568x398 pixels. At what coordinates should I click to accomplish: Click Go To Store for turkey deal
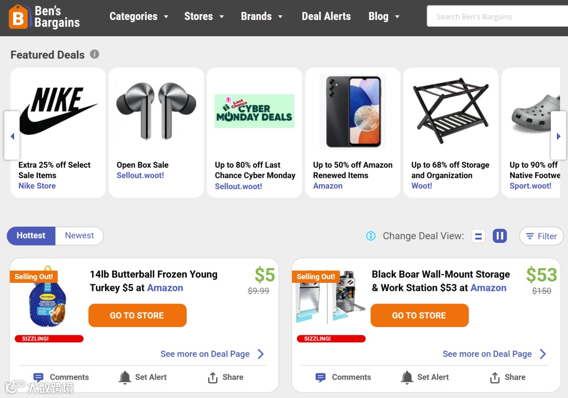137,315
